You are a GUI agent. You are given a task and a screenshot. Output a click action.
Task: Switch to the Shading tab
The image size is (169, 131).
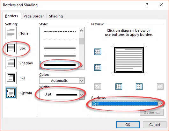click(56, 16)
